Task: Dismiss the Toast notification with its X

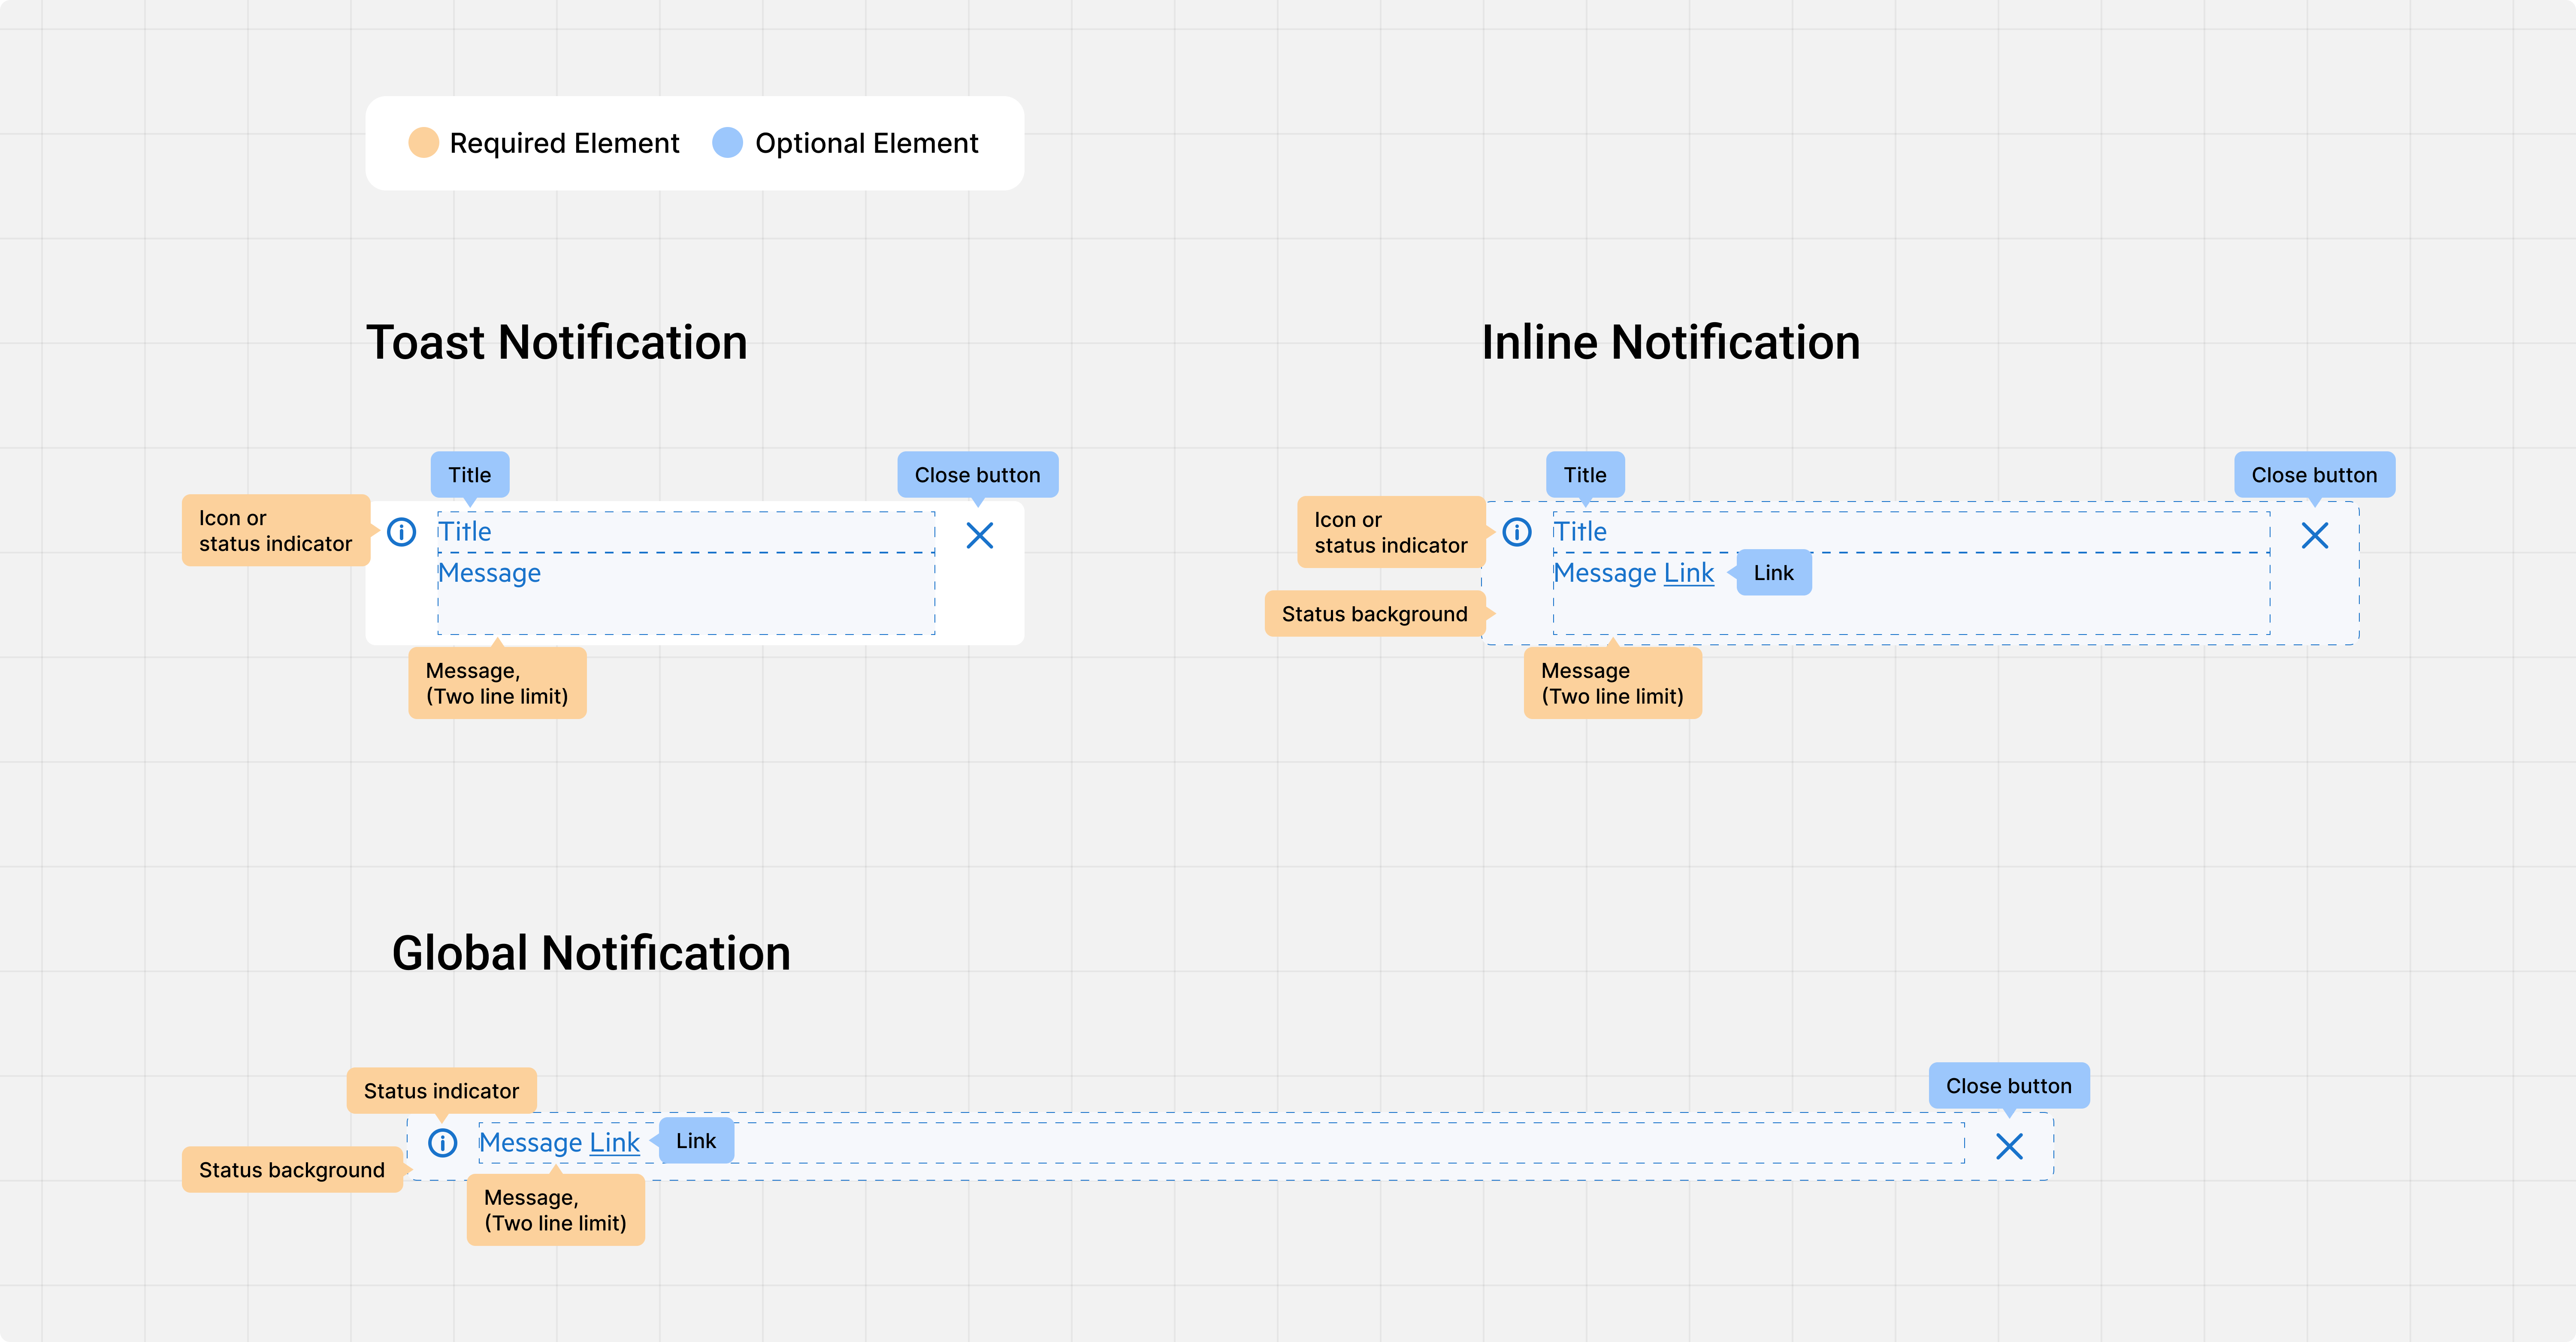Action: (x=979, y=536)
